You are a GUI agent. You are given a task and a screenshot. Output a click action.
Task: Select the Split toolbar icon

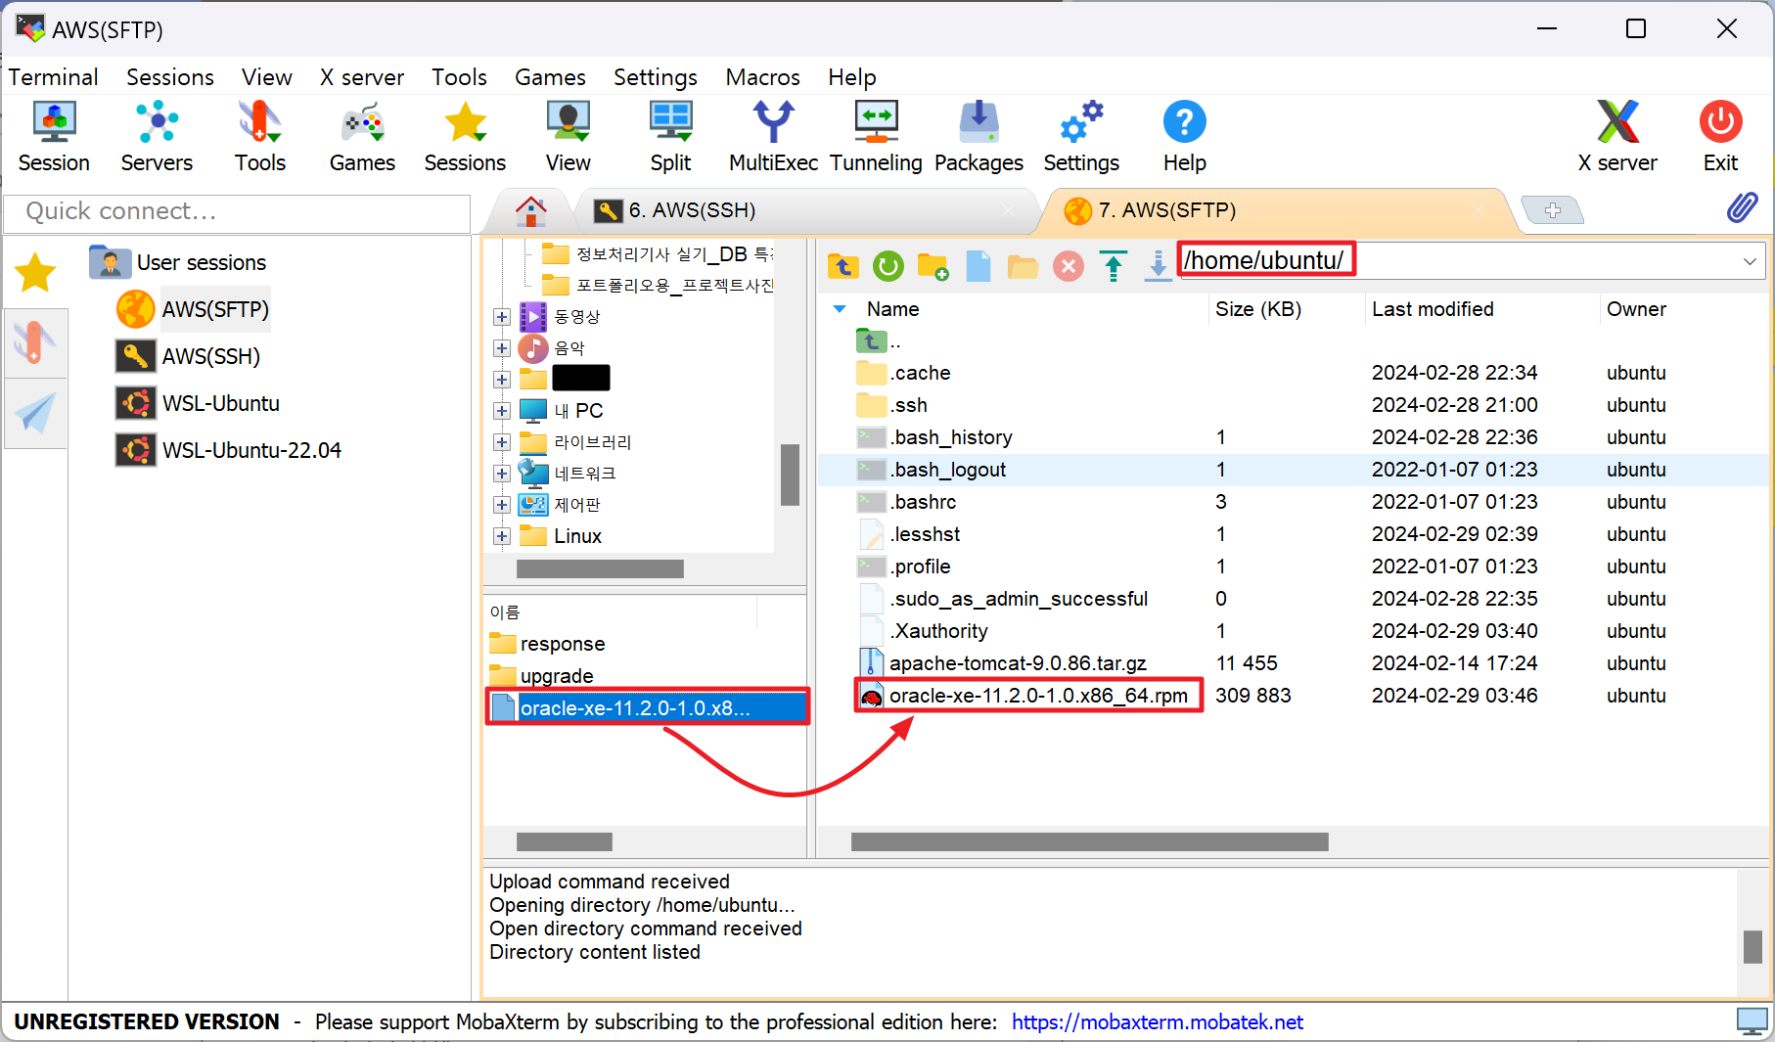point(670,137)
